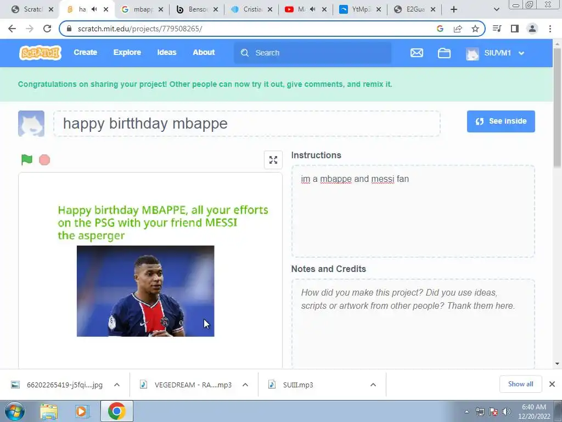Open a new tab with plus button
The height and width of the screenshot is (422, 562).
tap(454, 9)
